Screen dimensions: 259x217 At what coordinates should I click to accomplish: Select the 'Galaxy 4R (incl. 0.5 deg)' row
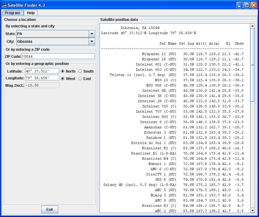[172, 185]
